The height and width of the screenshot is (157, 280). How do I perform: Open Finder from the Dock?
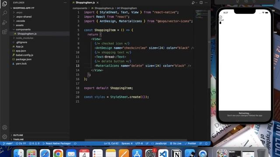(x=18, y=154)
